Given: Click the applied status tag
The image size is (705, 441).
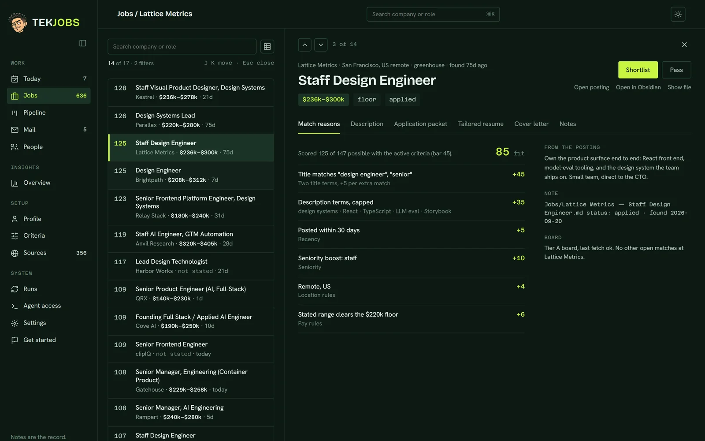Looking at the screenshot, I should [x=402, y=100].
